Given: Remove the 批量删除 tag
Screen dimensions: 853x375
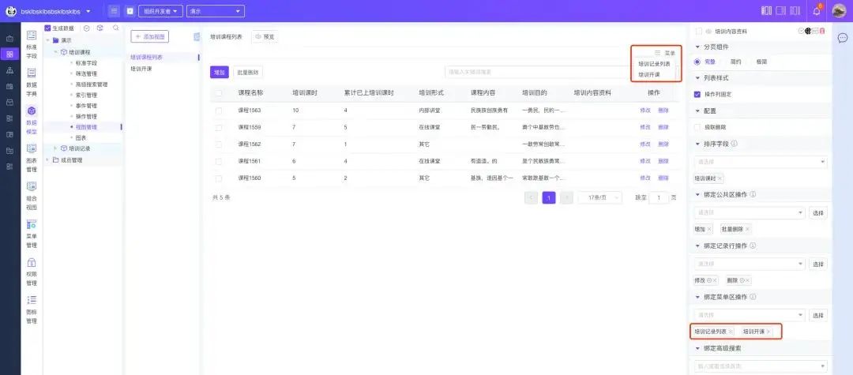Looking at the screenshot, I should [x=747, y=230].
